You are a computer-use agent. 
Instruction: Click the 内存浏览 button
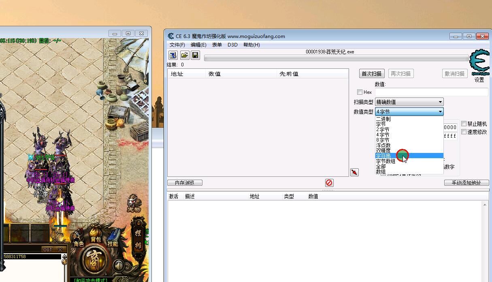coord(185,183)
